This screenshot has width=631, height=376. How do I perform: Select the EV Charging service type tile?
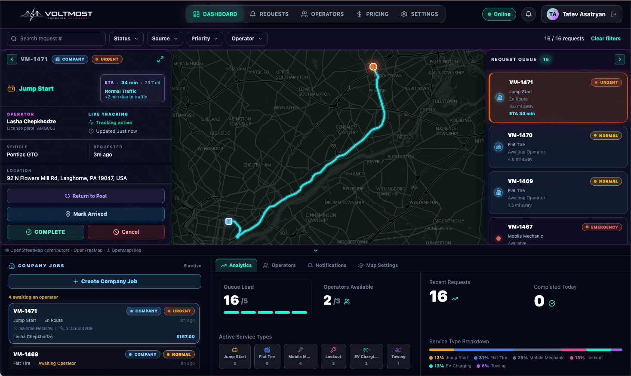[x=366, y=356]
